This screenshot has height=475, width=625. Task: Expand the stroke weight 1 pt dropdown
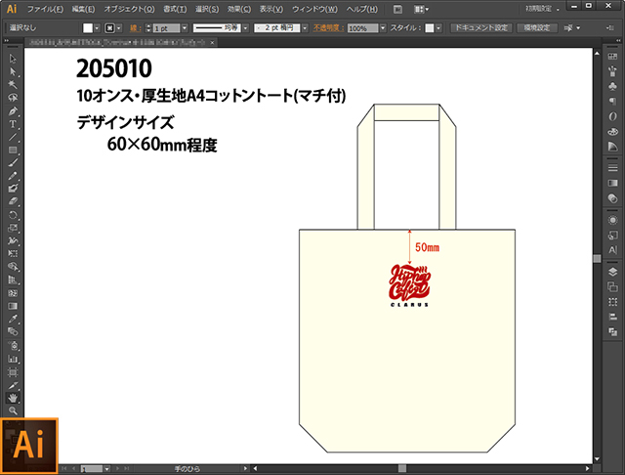click(185, 28)
